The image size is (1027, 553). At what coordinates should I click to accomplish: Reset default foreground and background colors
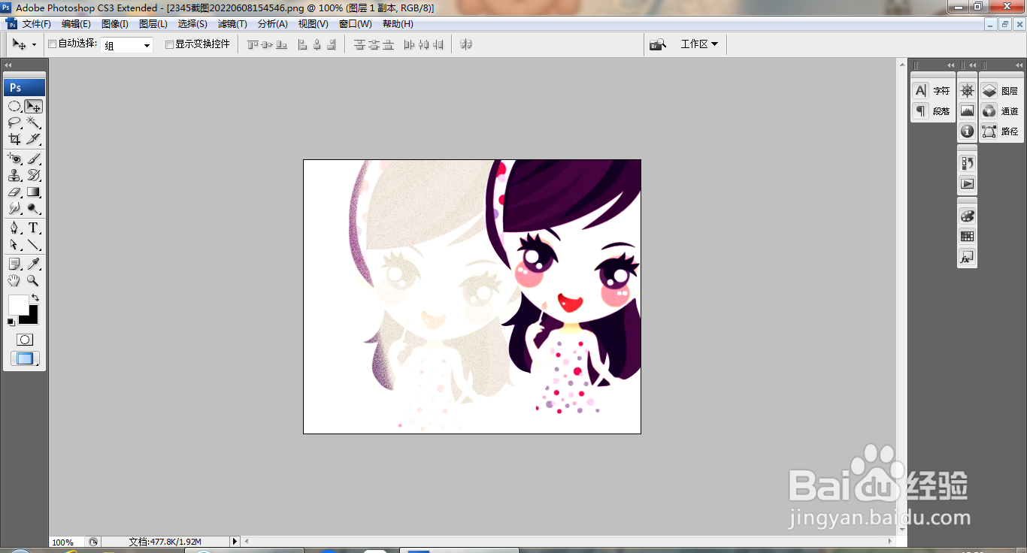tap(11, 322)
